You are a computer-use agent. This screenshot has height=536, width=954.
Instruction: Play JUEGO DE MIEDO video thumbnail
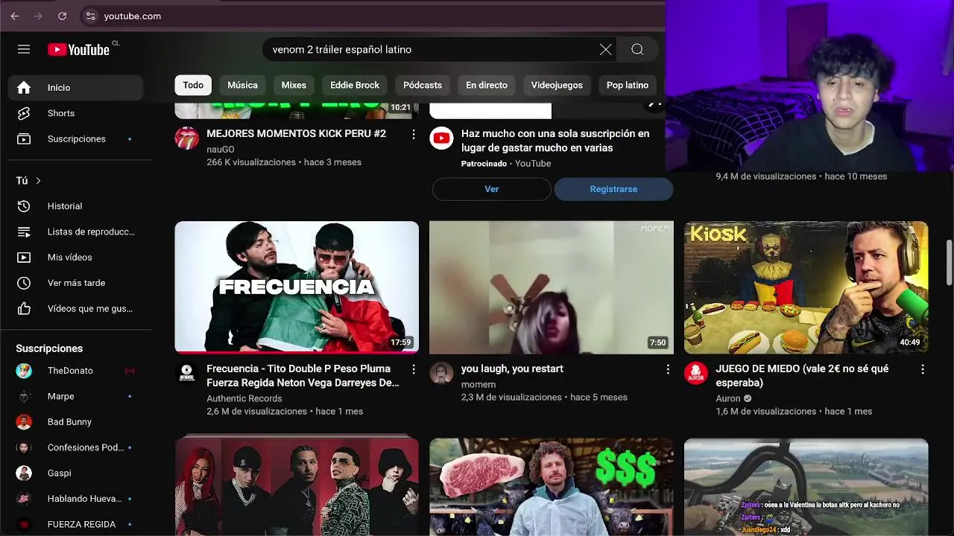[x=806, y=287]
